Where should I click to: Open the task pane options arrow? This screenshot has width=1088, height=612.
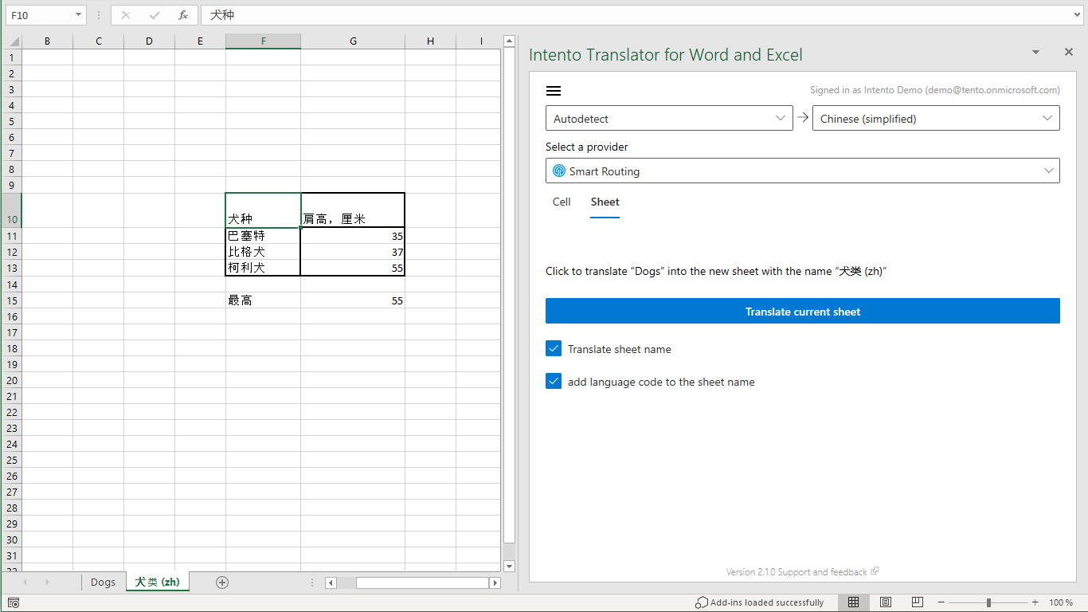pos(1035,53)
